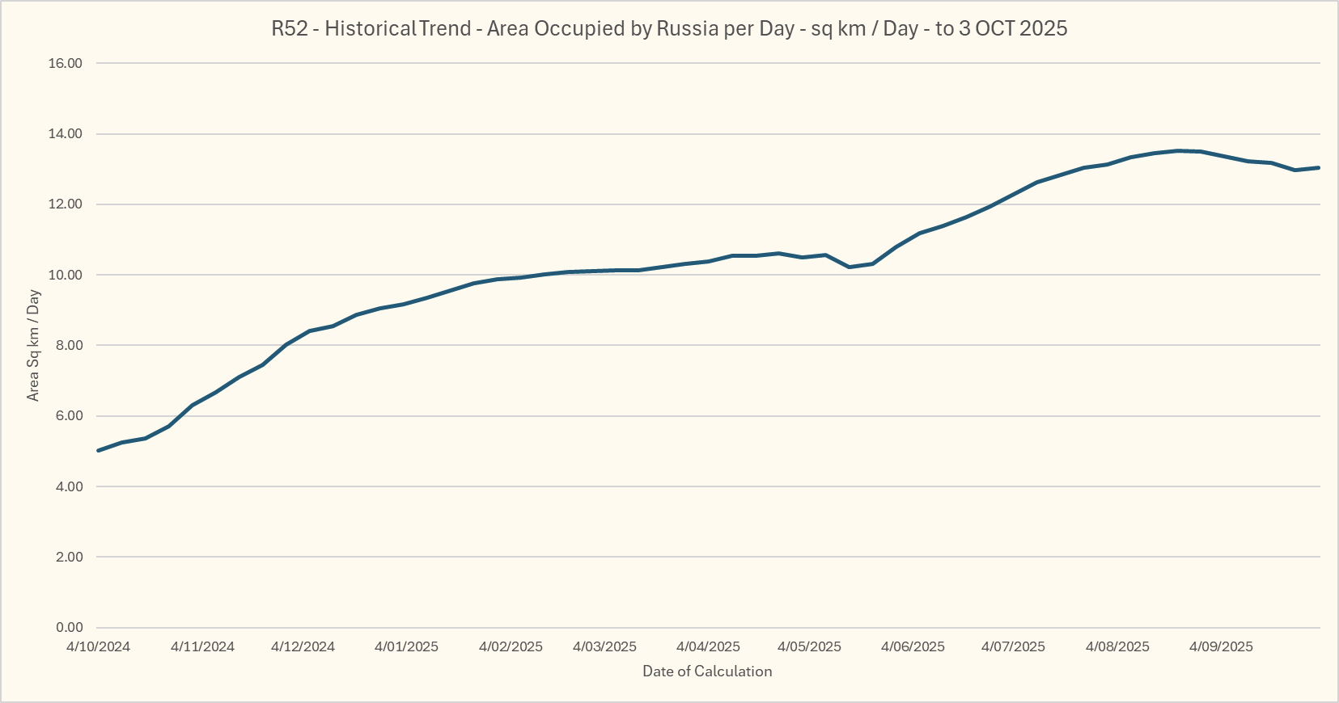Select the 4/03/2025 x-axis label
This screenshot has height=703, width=1339.
click(x=604, y=647)
